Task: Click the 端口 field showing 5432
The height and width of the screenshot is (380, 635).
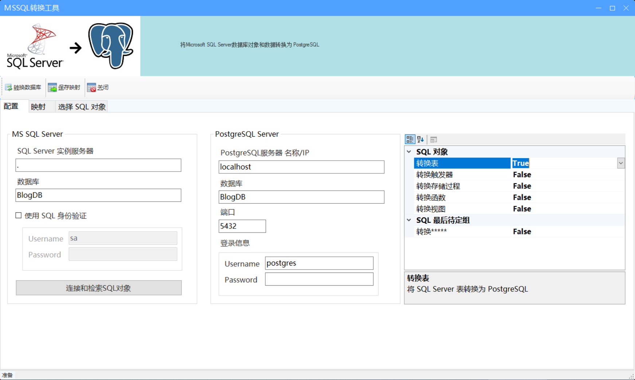Action: coord(242,226)
